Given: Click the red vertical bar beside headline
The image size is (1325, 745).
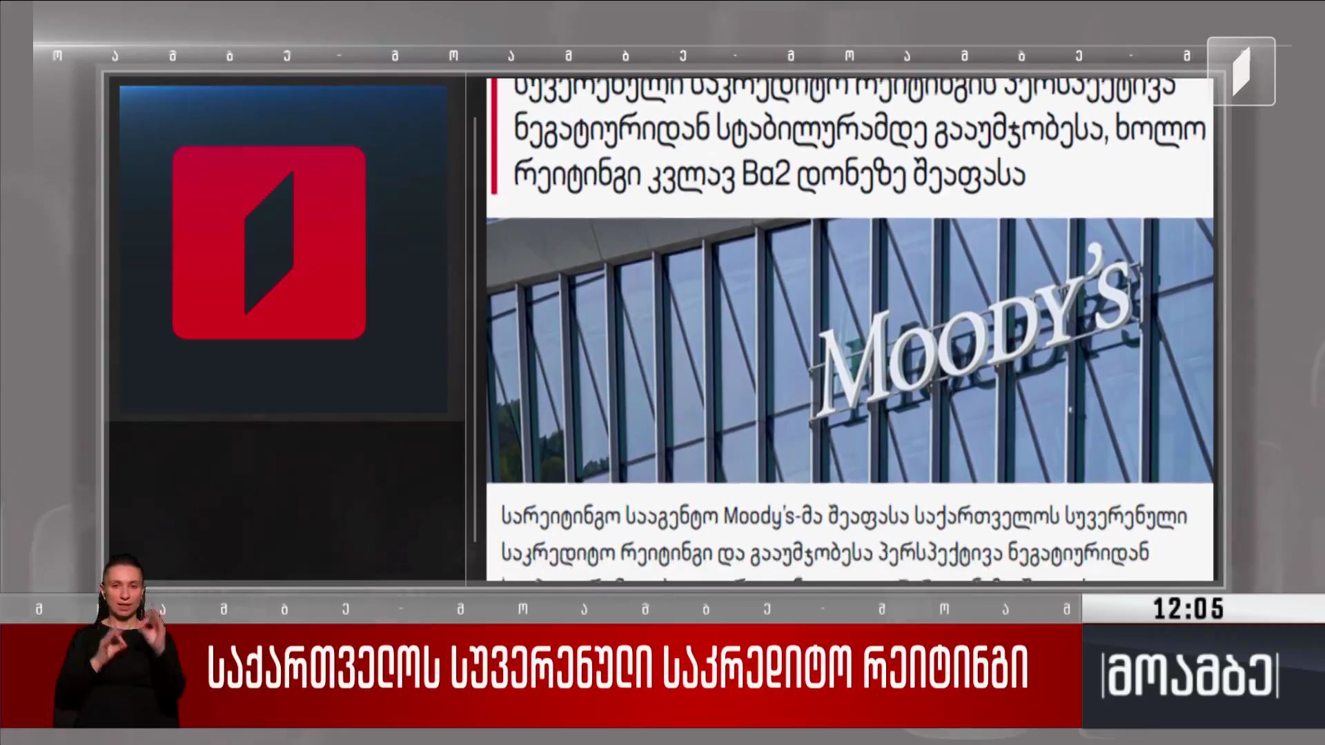Looking at the screenshot, I should point(493,136).
